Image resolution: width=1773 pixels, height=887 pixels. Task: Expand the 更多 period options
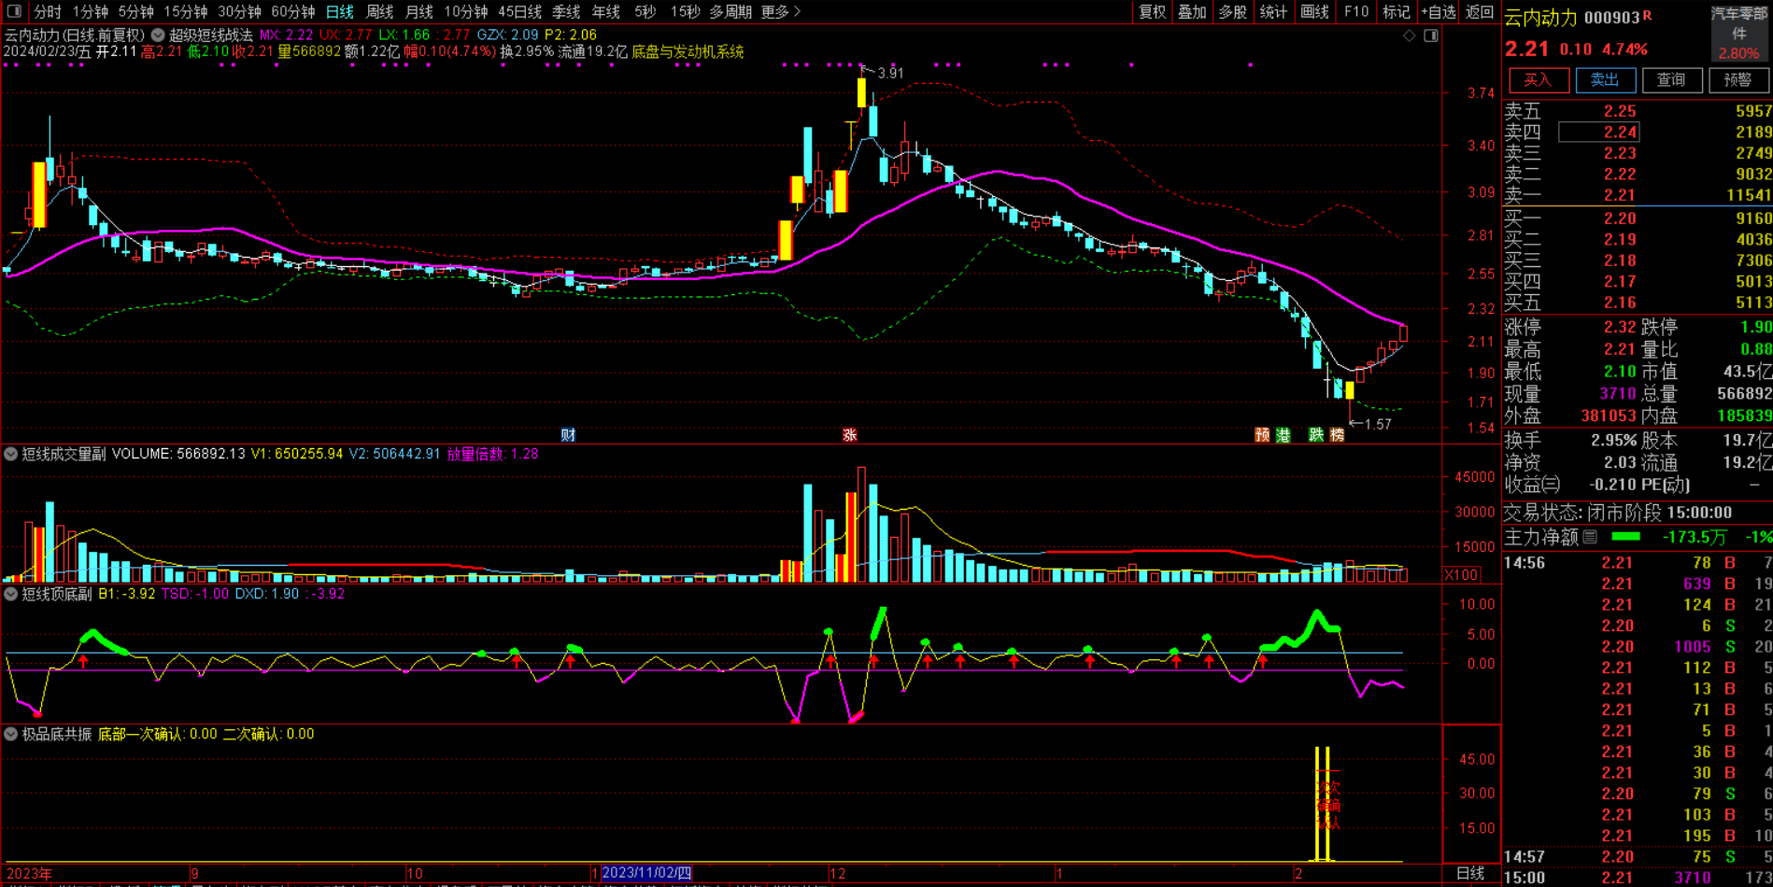click(781, 11)
